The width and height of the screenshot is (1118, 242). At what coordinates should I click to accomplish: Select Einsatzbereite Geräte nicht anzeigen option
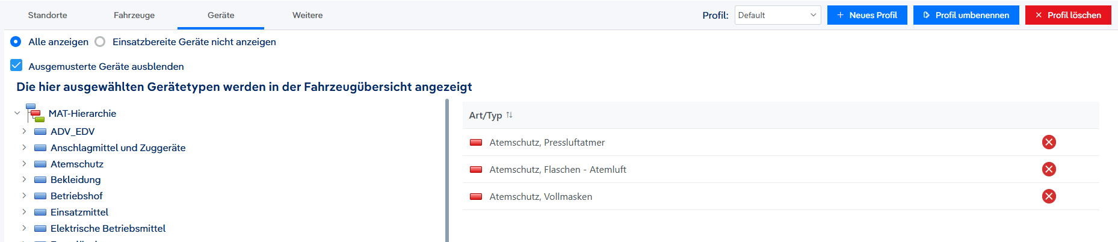click(x=100, y=42)
